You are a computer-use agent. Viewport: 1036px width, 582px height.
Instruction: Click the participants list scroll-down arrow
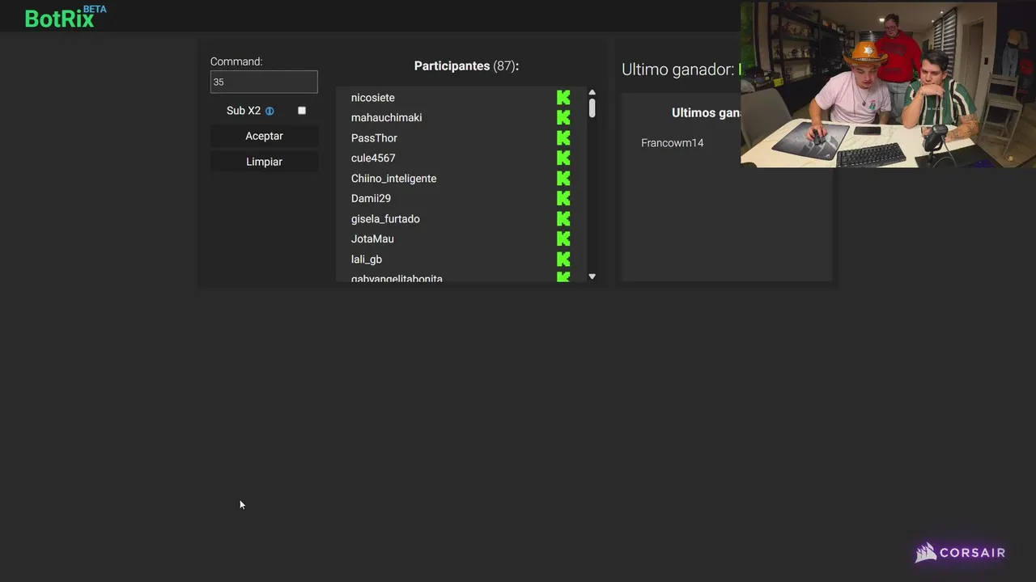pos(592,276)
